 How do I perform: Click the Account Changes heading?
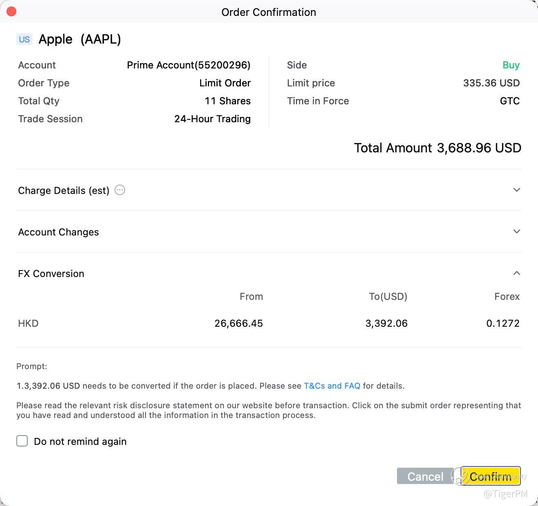point(59,232)
